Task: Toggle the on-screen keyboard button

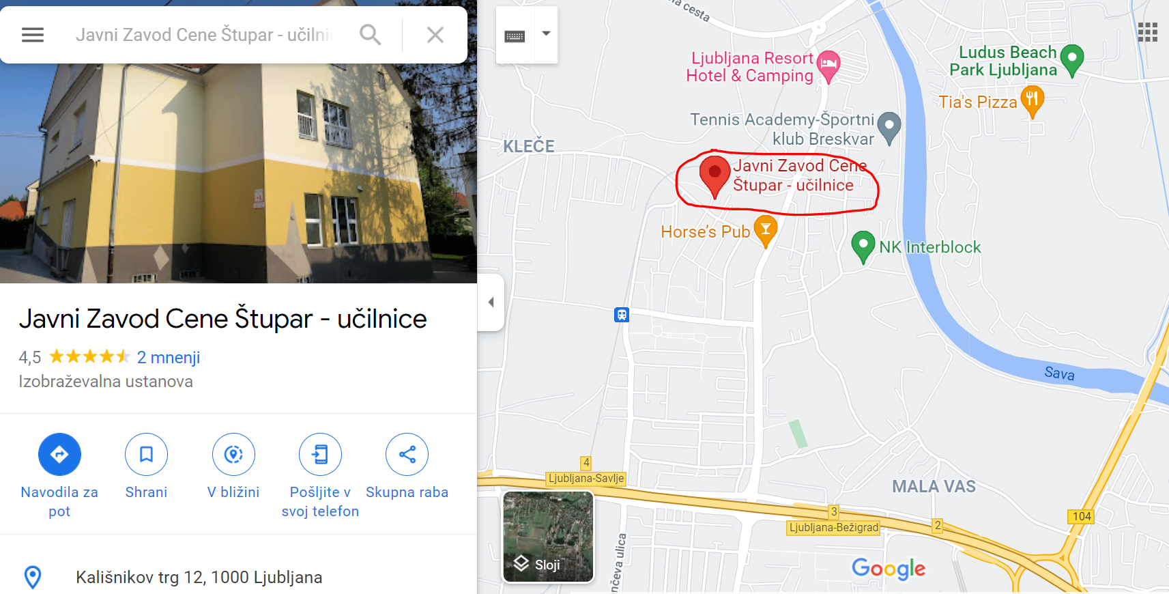Action: 515,36
